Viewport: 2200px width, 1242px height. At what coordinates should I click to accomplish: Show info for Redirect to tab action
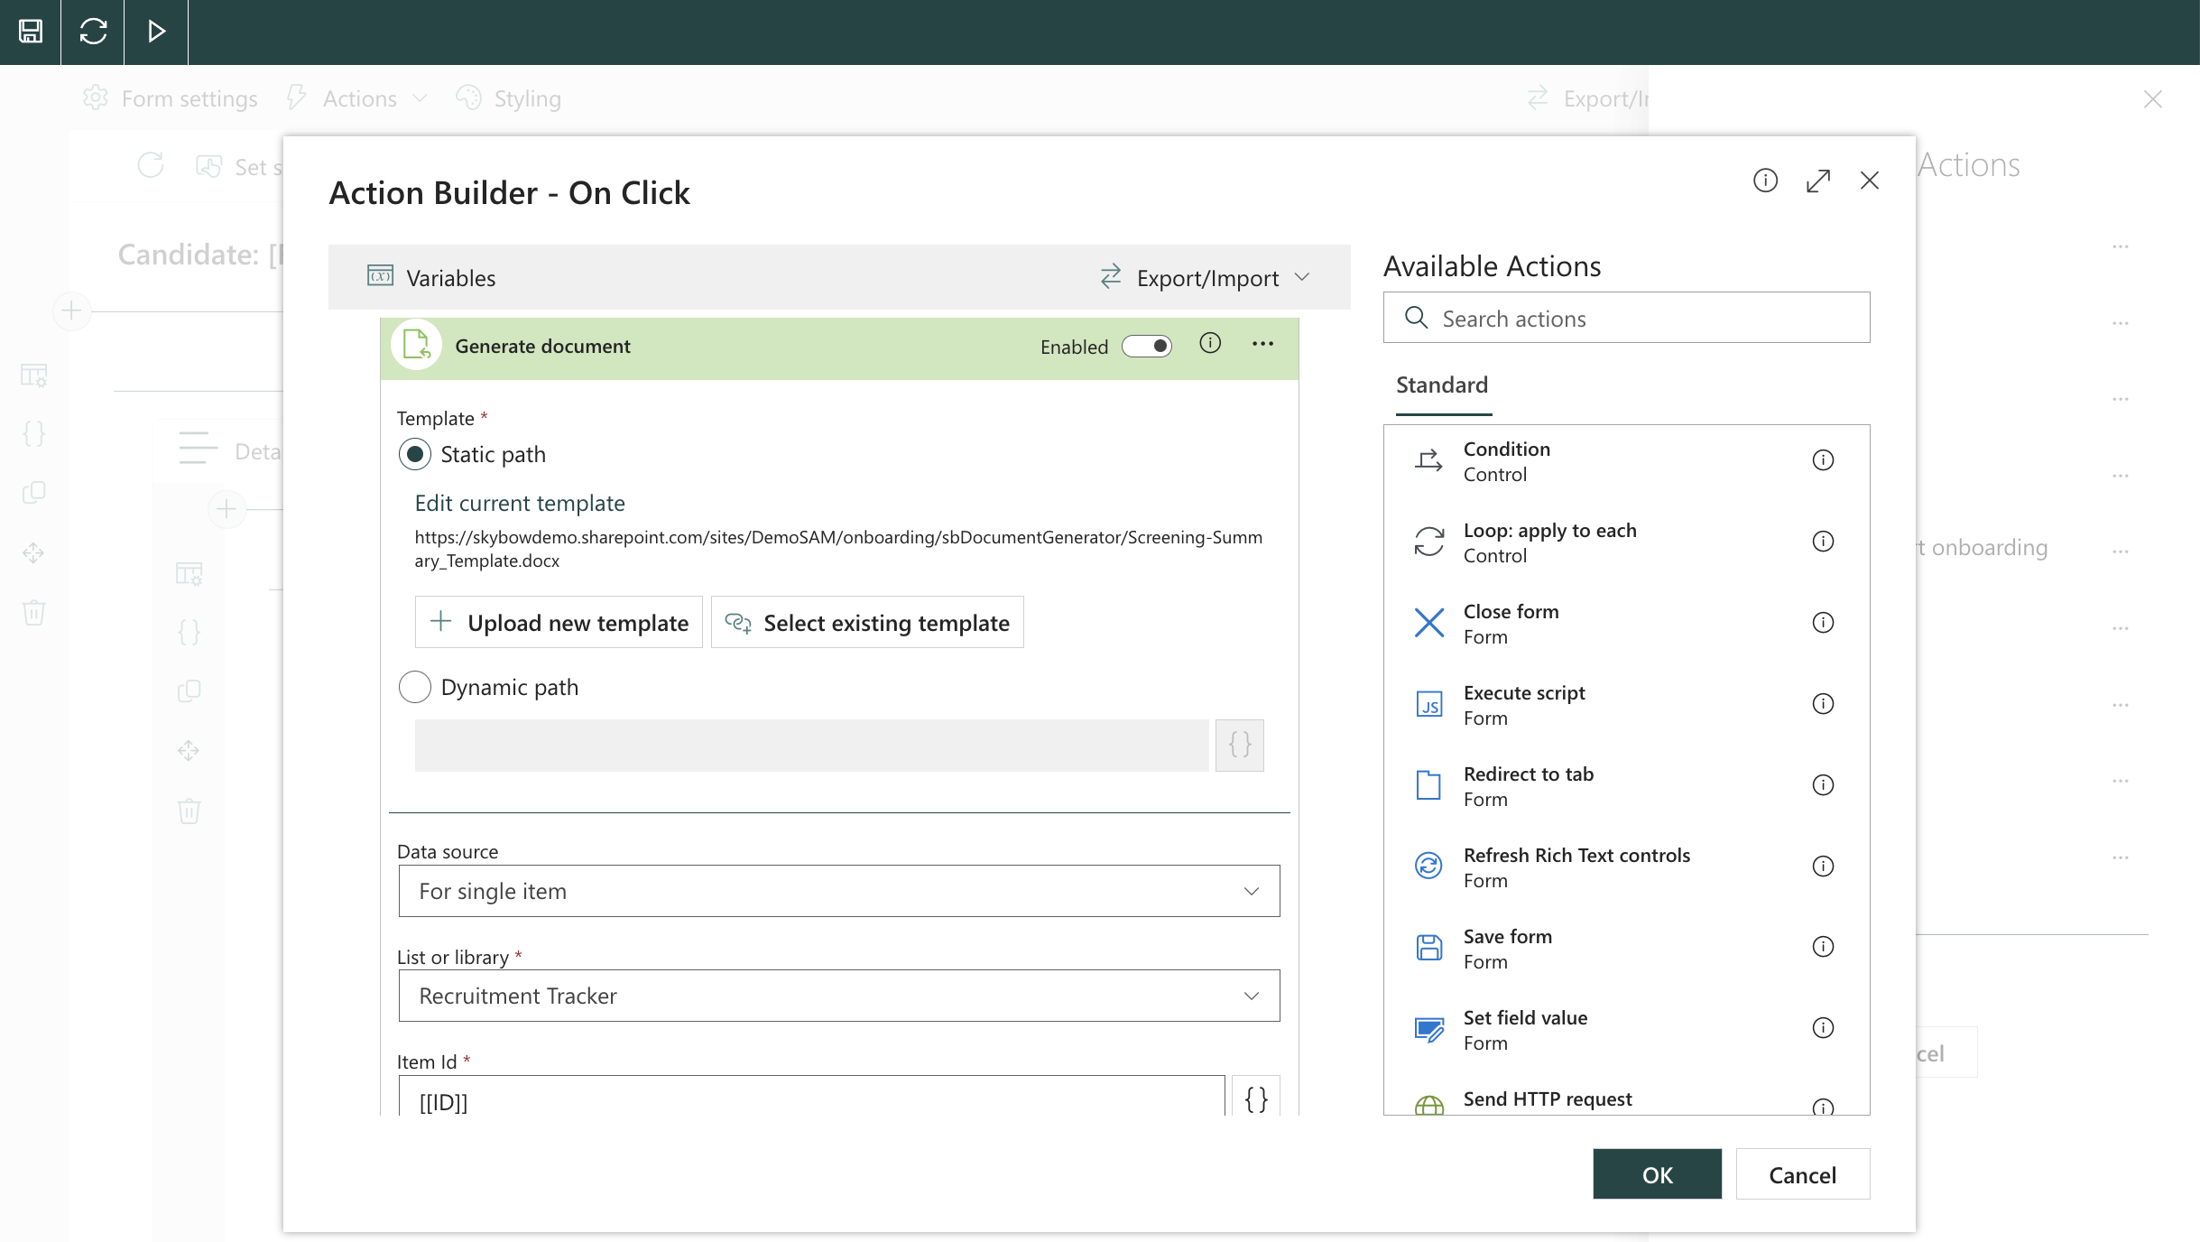pyautogui.click(x=1823, y=785)
